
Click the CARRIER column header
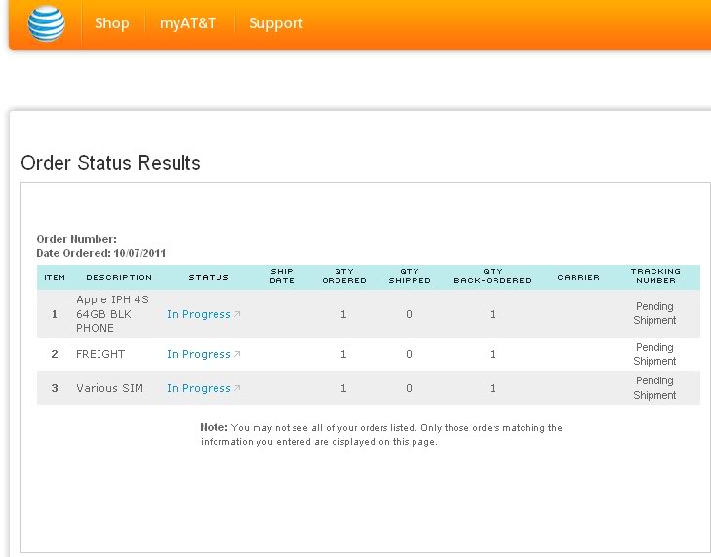(578, 277)
